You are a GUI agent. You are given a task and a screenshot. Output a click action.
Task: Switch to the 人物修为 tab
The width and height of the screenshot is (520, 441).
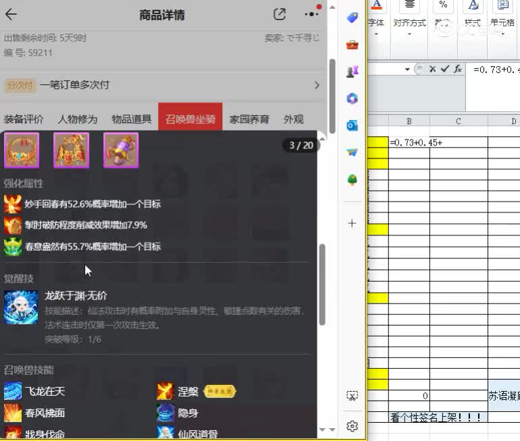[78, 119]
